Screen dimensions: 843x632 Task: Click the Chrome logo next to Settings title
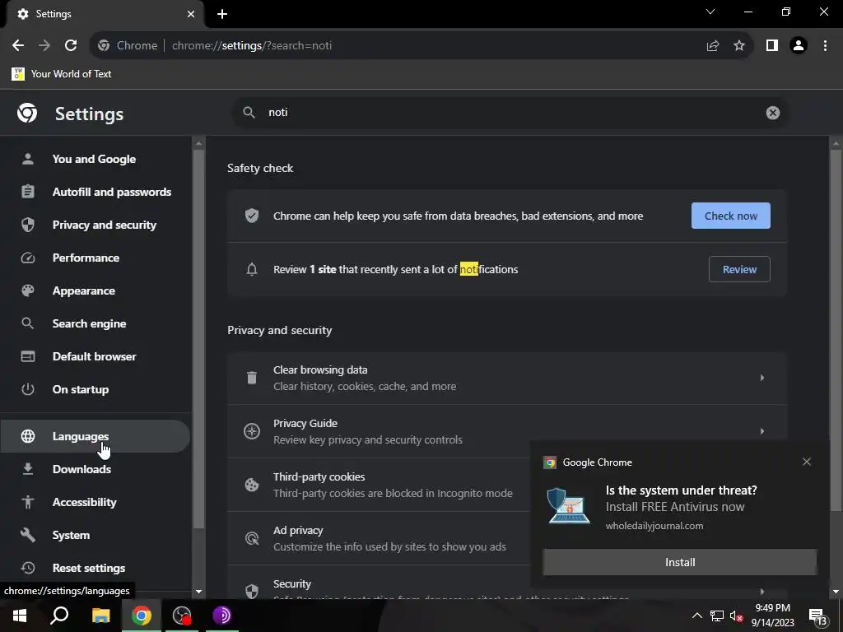click(x=27, y=114)
